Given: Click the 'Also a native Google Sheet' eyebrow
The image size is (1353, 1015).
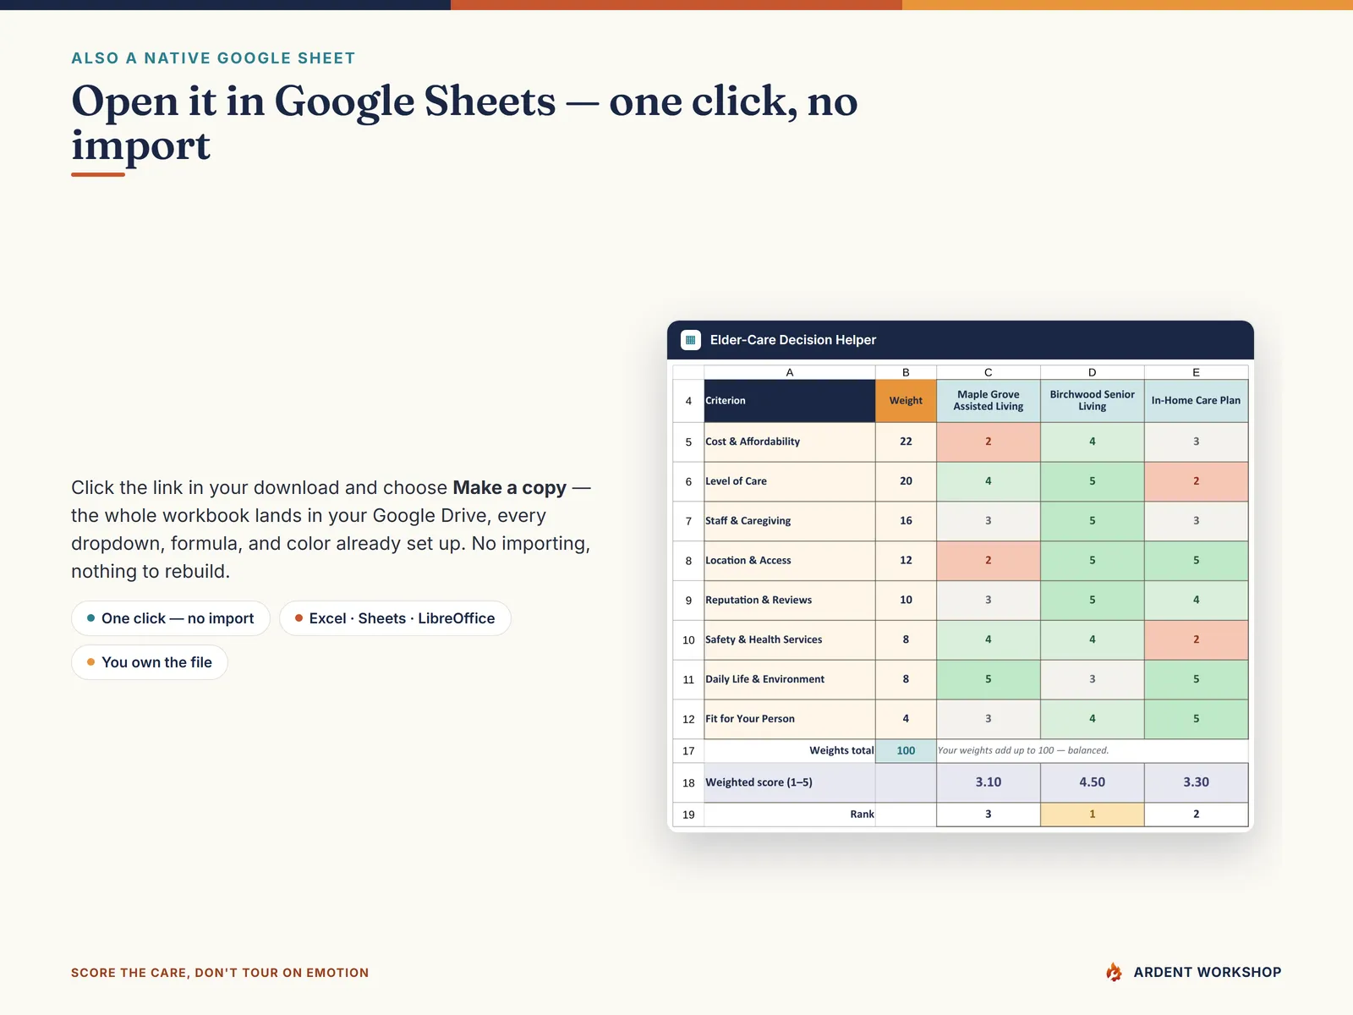Looking at the screenshot, I should [213, 58].
